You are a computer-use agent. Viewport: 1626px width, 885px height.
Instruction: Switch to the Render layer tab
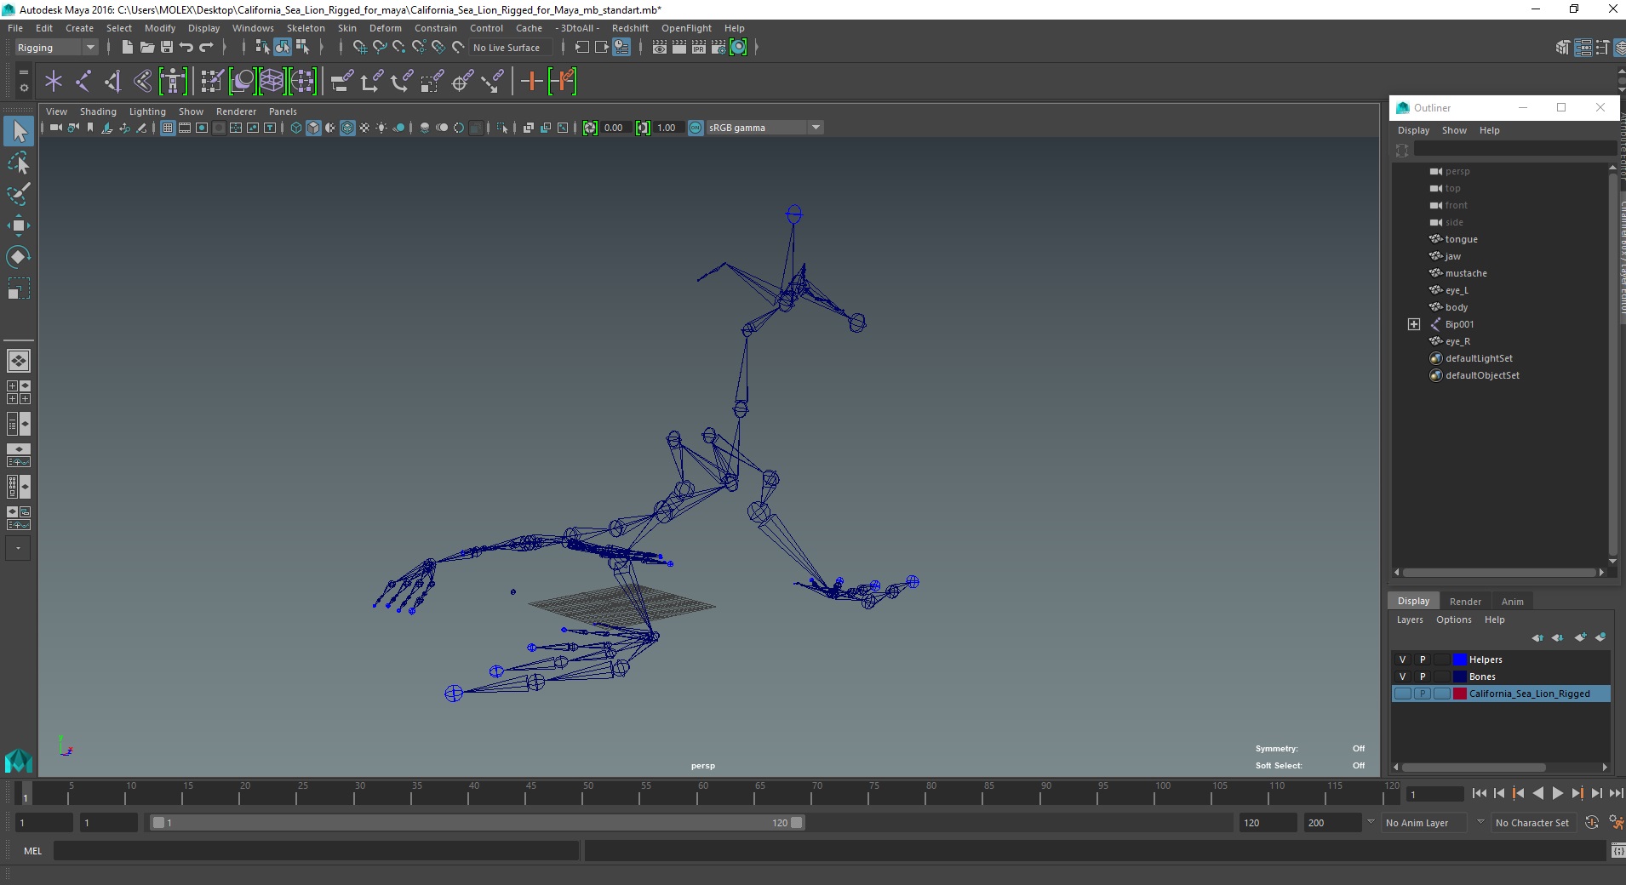tap(1465, 602)
